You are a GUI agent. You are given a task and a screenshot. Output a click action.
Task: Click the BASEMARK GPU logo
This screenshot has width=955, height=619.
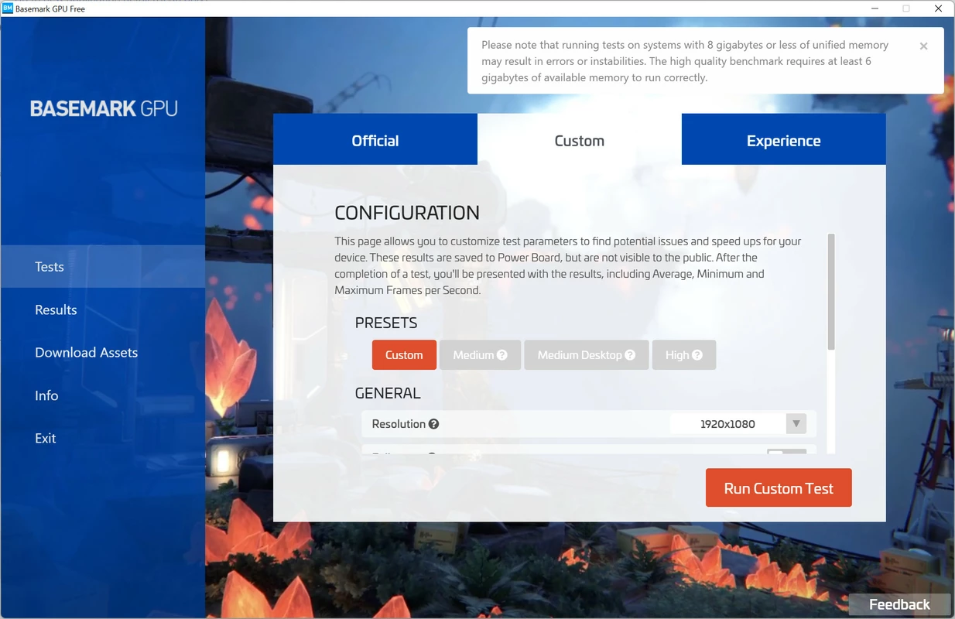(x=104, y=108)
